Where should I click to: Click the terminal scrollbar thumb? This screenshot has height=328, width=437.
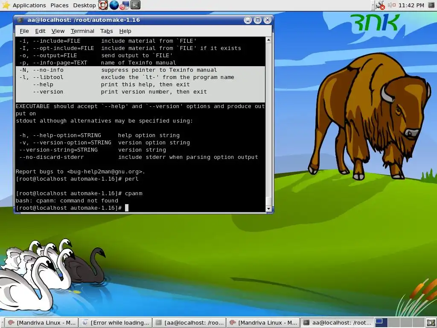(x=269, y=201)
